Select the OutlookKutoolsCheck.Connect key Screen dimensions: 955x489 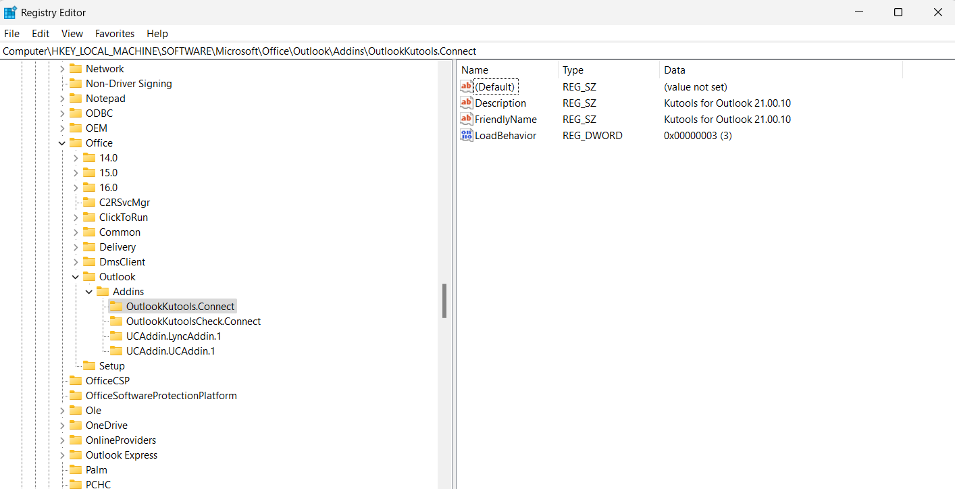pos(193,321)
